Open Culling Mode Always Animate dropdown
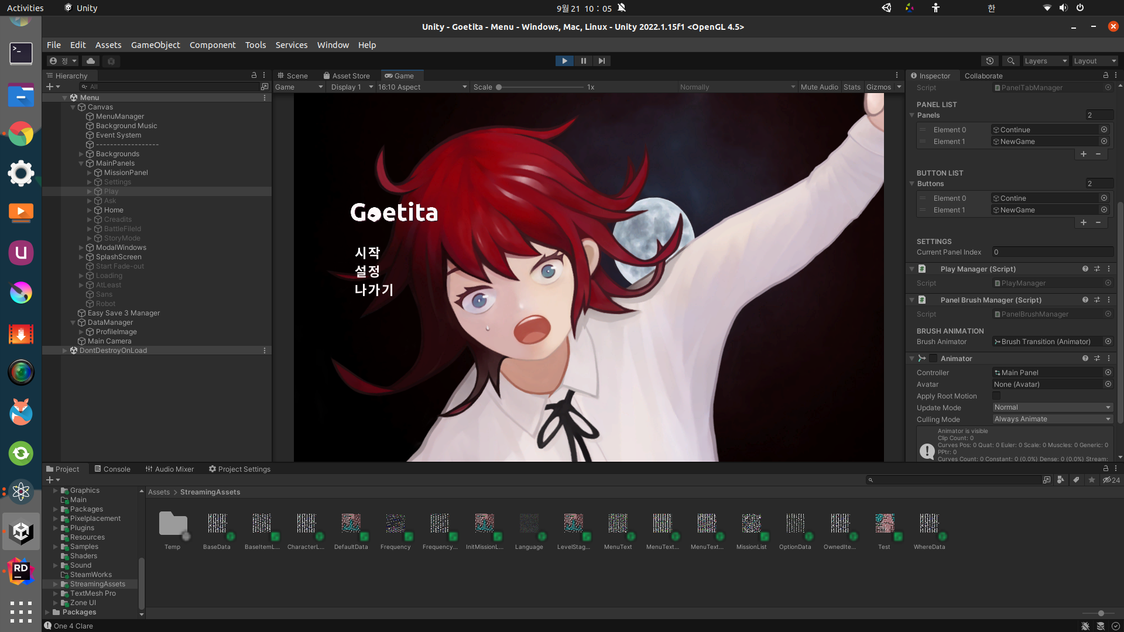The width and height of the screenshot is (1124, 632). (x=1052, y=419)
